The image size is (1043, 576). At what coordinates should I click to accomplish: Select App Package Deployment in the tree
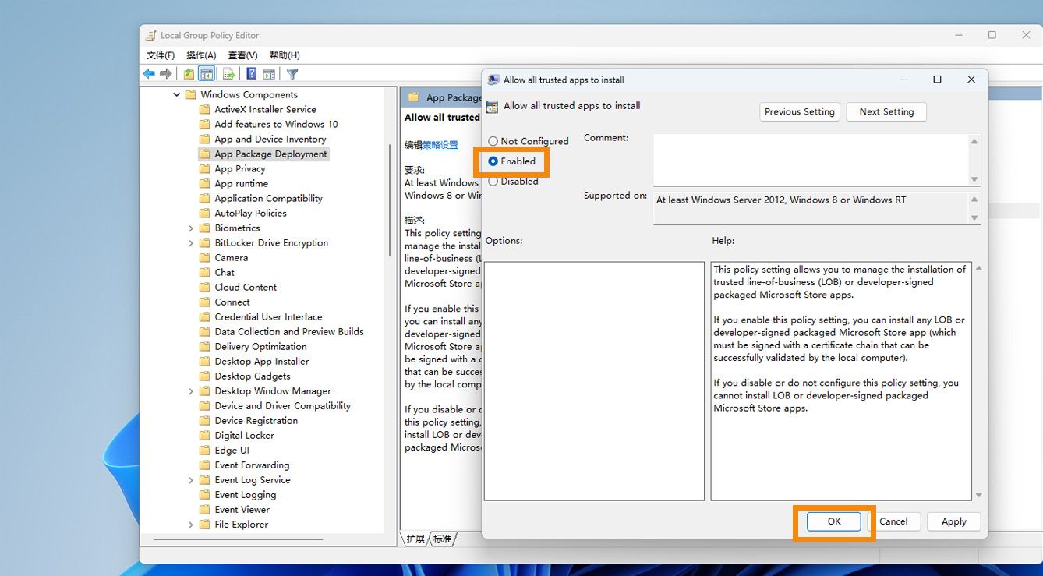click(x=270, y=154)
